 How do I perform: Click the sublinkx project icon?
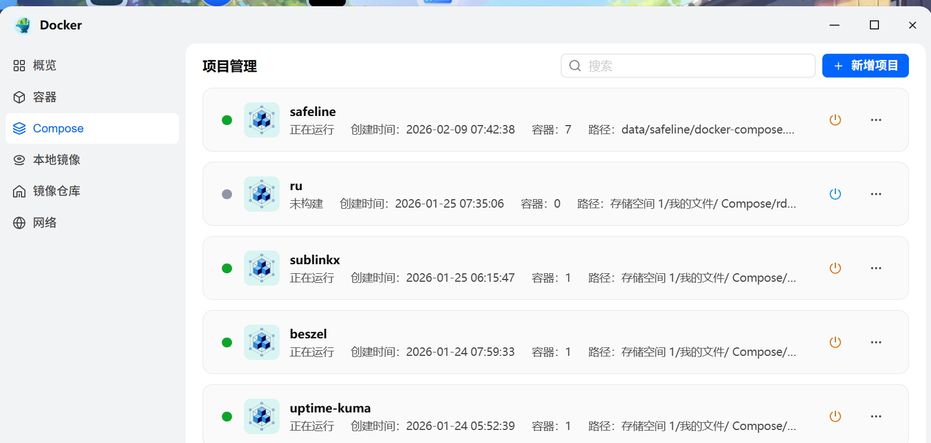point(261,268)
